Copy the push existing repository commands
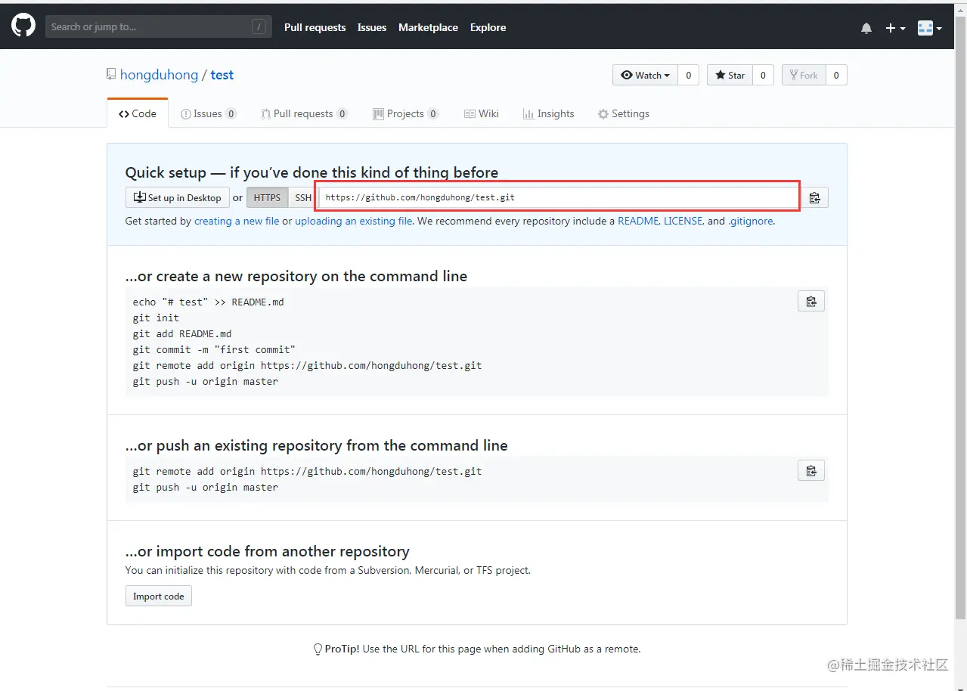The image size is (967, 691). [x=811, y=470]
